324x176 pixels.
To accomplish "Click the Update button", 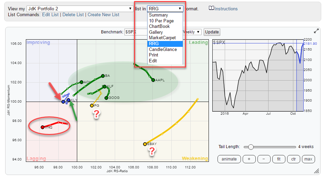I will [212, 32].
